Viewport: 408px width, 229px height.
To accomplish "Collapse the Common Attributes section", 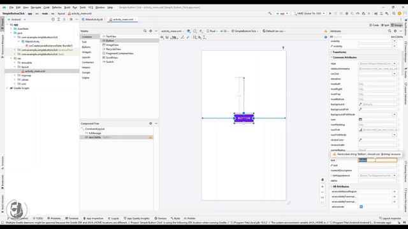I will tap(331, 57).
